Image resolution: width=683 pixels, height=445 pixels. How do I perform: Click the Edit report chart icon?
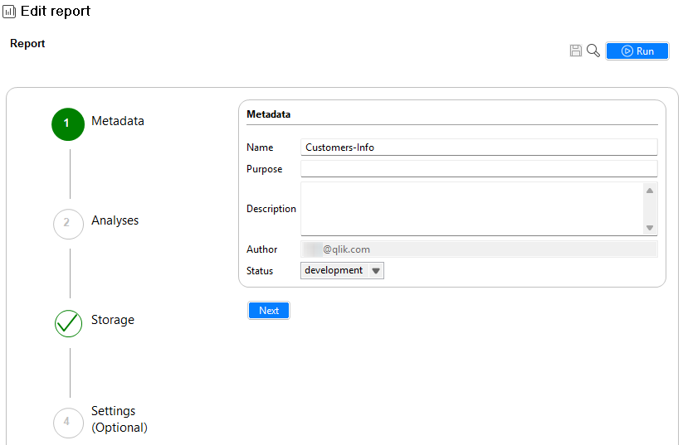[10, 12]
